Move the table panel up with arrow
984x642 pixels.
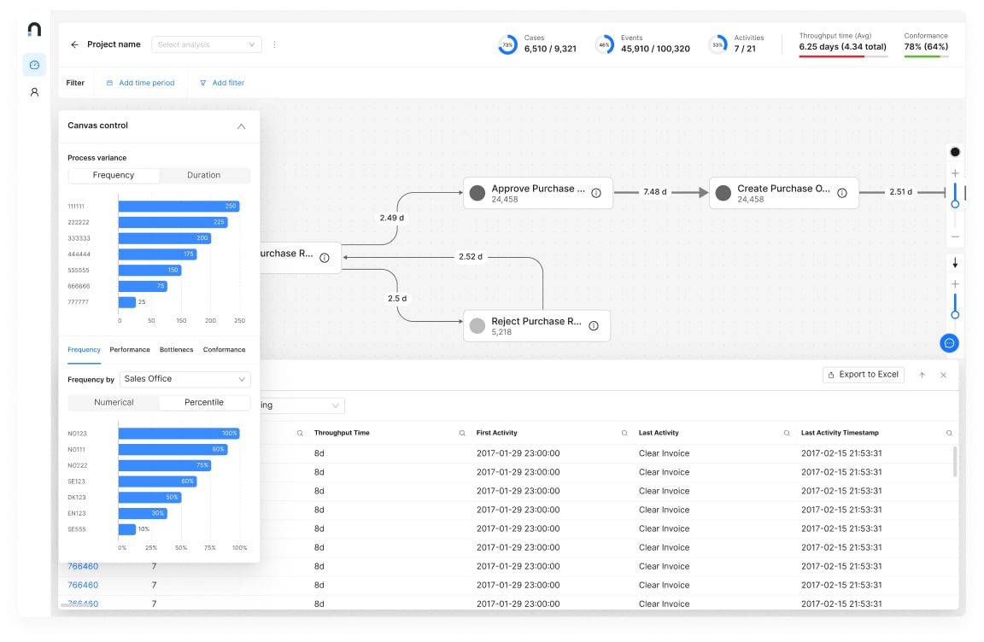pyautogui.click(x=922, y=375)
